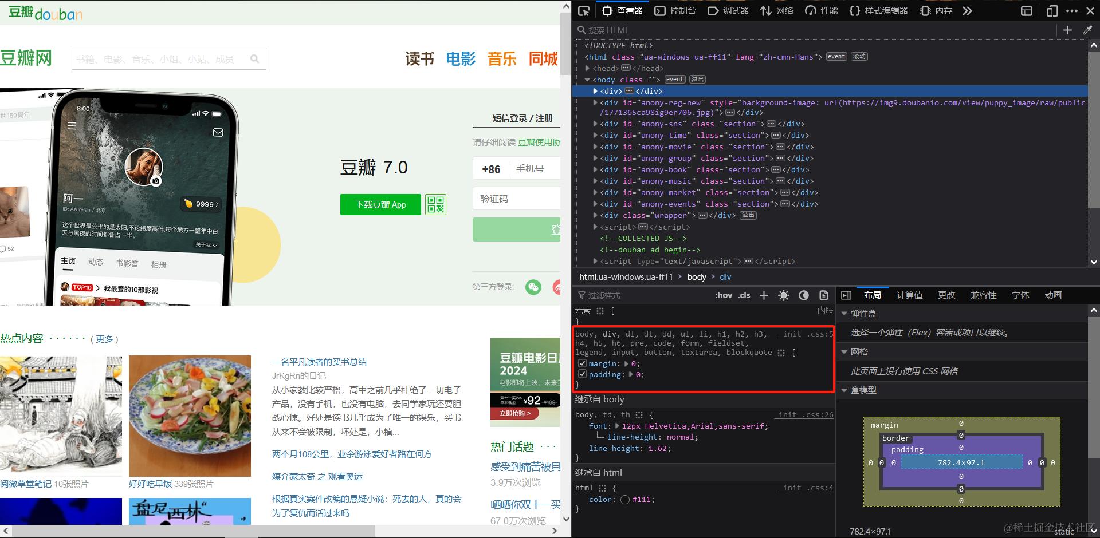The width and height of the screenshot is (1100, 538).
Task: Click the 下载豆瓣App button
Action: coord(380,204)
